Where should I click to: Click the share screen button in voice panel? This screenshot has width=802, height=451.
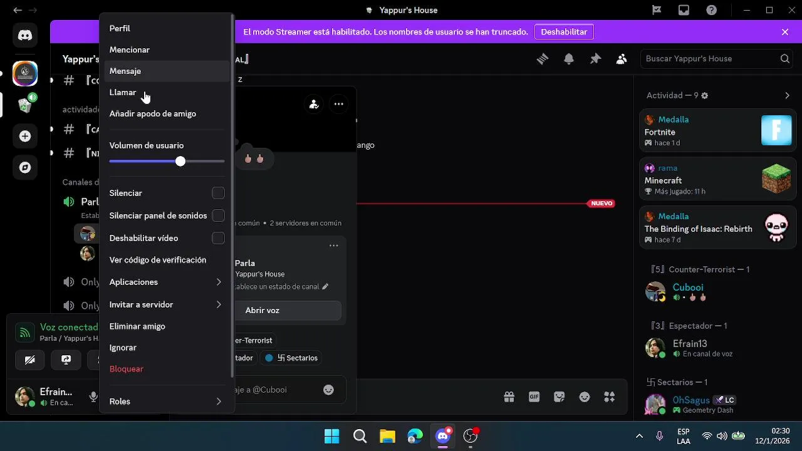66,360
